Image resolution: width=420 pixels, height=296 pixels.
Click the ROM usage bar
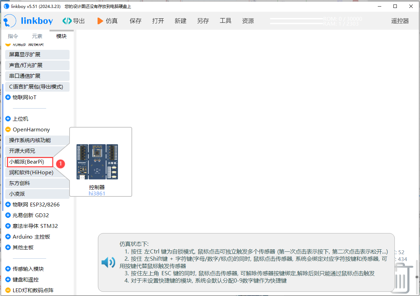point(296,19)
